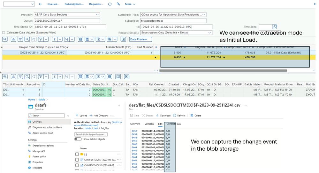Open Shared access tokens settings
This screenshot has width=319, height=173.
point(41,146)
